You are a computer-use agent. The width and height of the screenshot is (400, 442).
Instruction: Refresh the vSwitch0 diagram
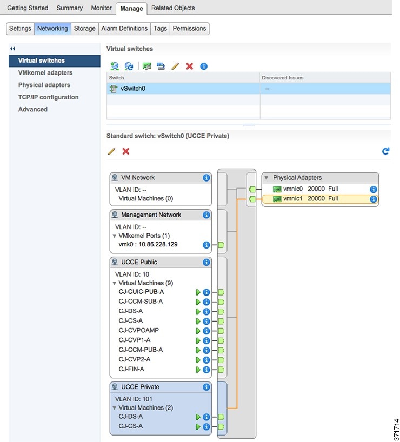click(385, 151)
